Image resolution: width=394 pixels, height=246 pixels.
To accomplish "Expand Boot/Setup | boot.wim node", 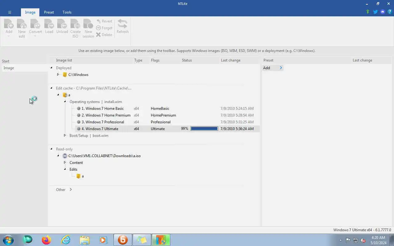I will coord(65,135).
